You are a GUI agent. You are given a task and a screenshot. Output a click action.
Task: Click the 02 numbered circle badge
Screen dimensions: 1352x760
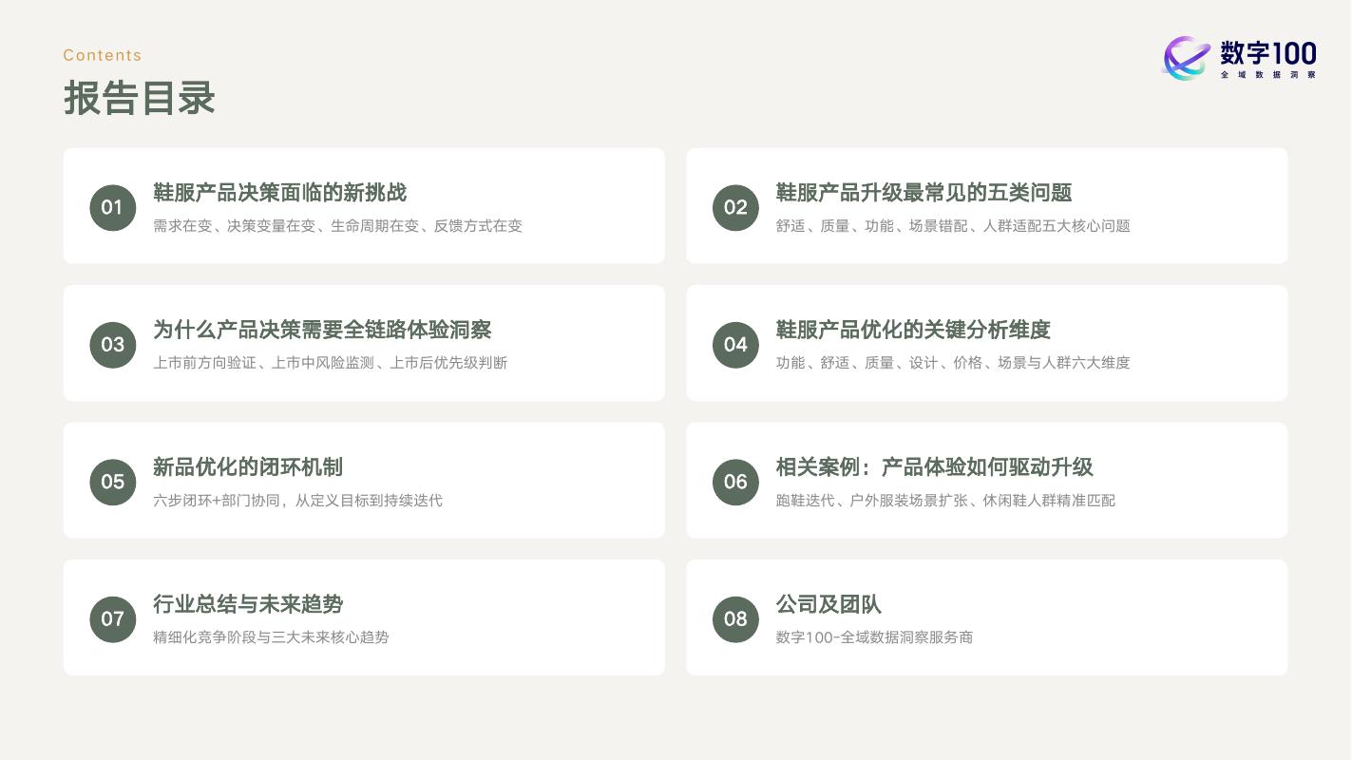pyautogui.click(x=736, y=207)
